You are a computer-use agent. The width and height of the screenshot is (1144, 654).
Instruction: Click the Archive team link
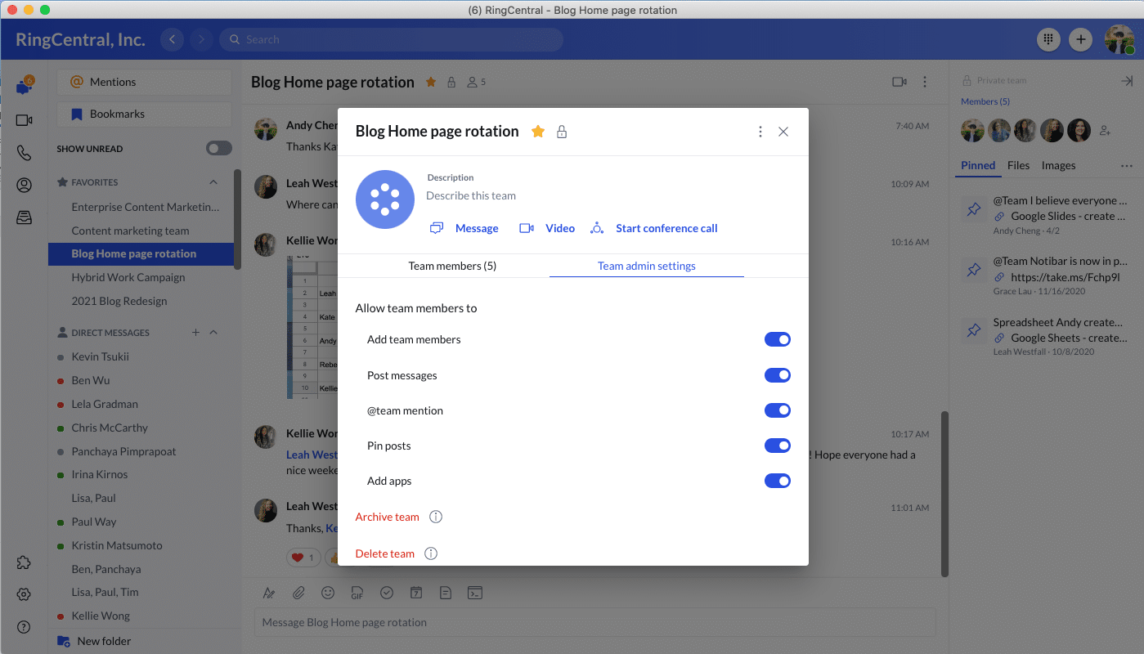pos(387,517)
